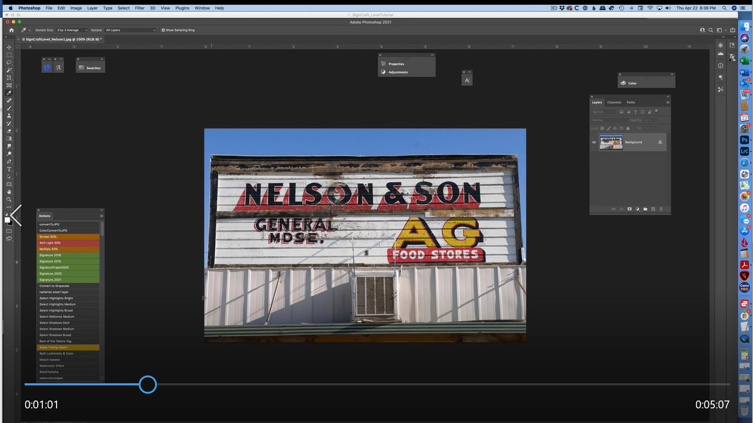Viewport: 753px width, 423px height.
Task: Open the blend mode Normal dropdown
Action: (609, 120)
